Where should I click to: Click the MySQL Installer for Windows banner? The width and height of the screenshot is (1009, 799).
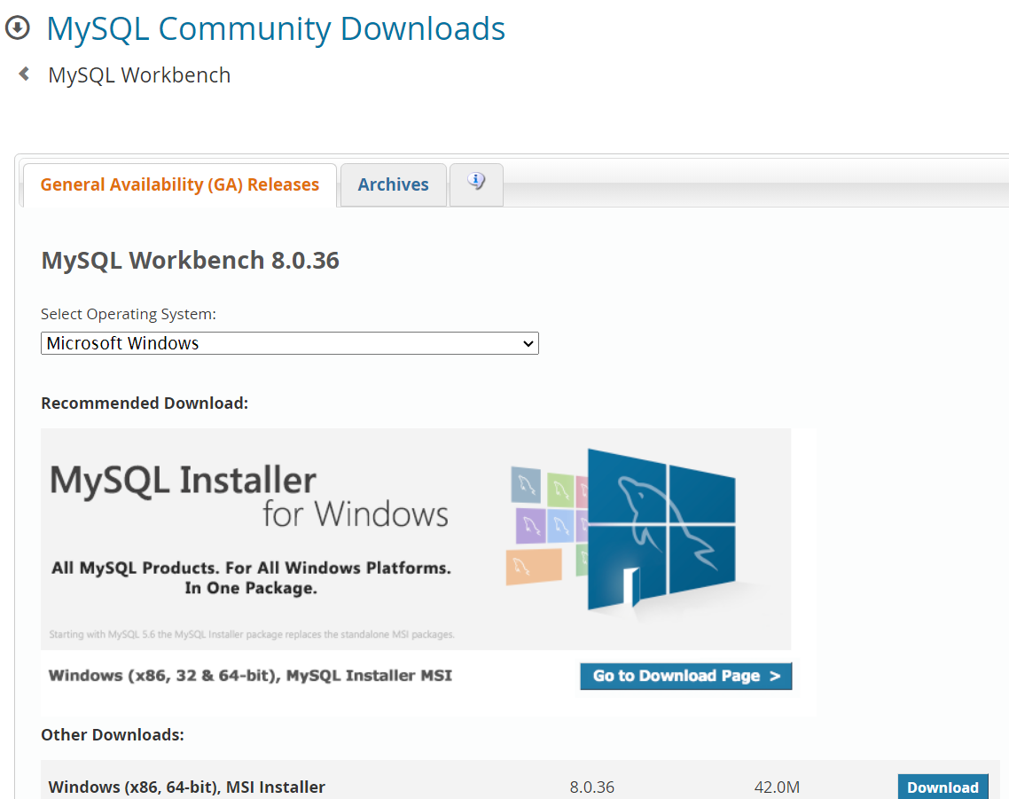pyautogui.click(x=416, y=539)
